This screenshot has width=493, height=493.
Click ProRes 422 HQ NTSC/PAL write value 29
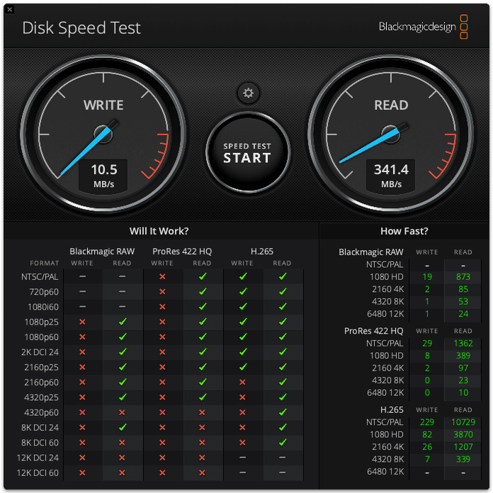[x=427, y=344]
